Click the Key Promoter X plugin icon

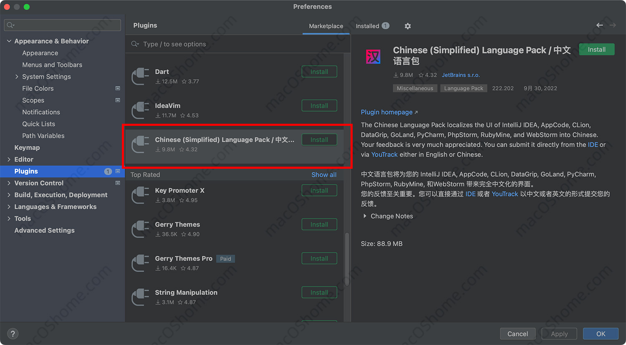(141, 195)
